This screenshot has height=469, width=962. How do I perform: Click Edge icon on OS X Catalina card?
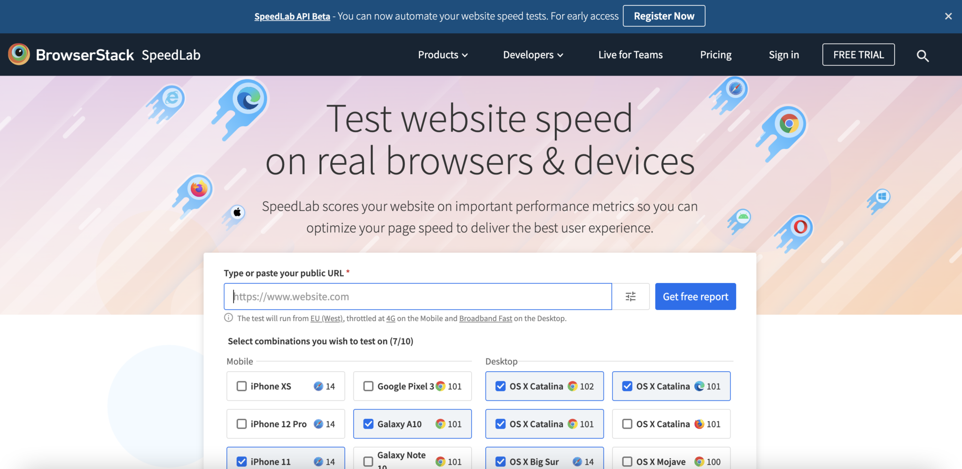click(x=699, y=386)
